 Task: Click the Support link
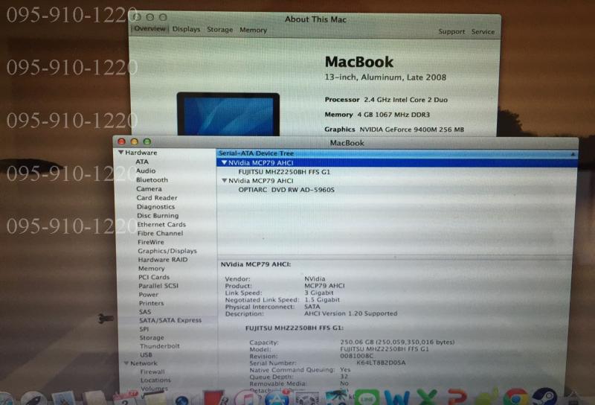(451, 32)
